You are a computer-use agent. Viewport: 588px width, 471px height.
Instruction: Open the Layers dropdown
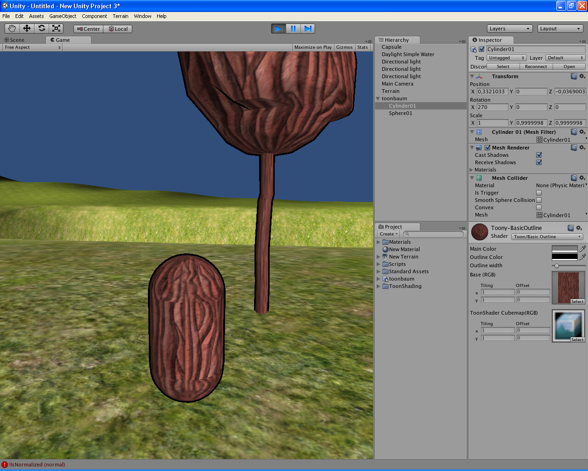[509, 29]
